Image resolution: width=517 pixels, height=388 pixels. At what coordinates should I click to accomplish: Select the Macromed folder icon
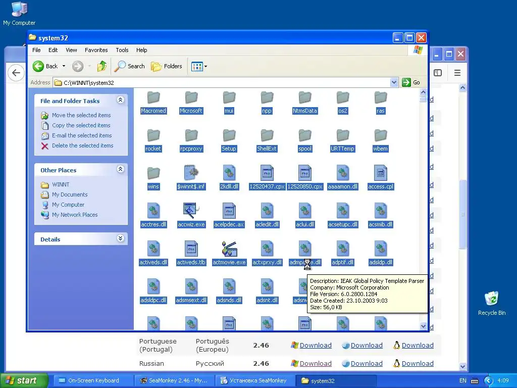pos(153,98)
